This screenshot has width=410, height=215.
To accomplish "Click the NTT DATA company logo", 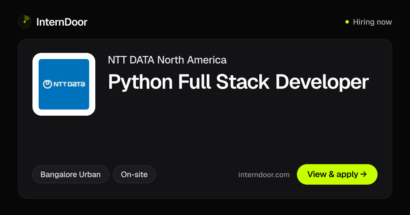I will tap(64, 84).
